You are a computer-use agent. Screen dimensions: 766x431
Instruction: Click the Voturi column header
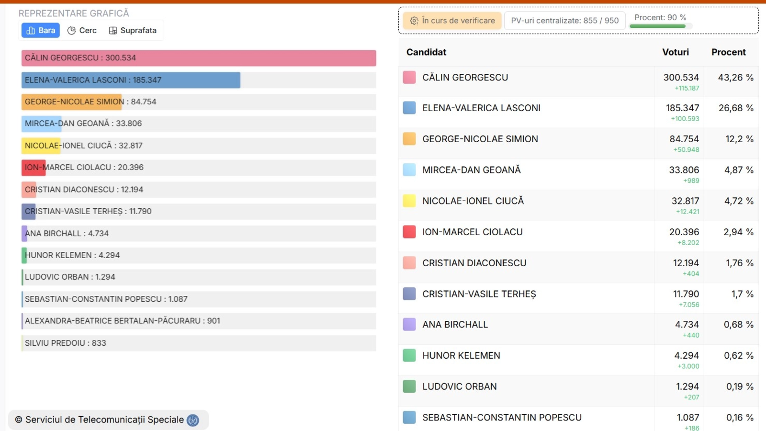tap(676, 52)
